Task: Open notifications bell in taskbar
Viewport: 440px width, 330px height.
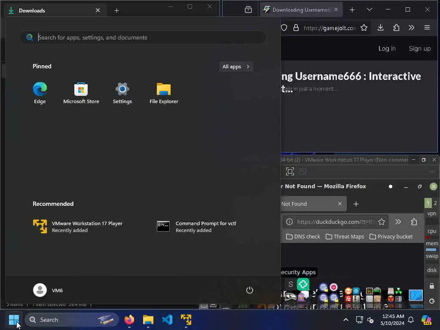Action: click(x=411, y=320)
